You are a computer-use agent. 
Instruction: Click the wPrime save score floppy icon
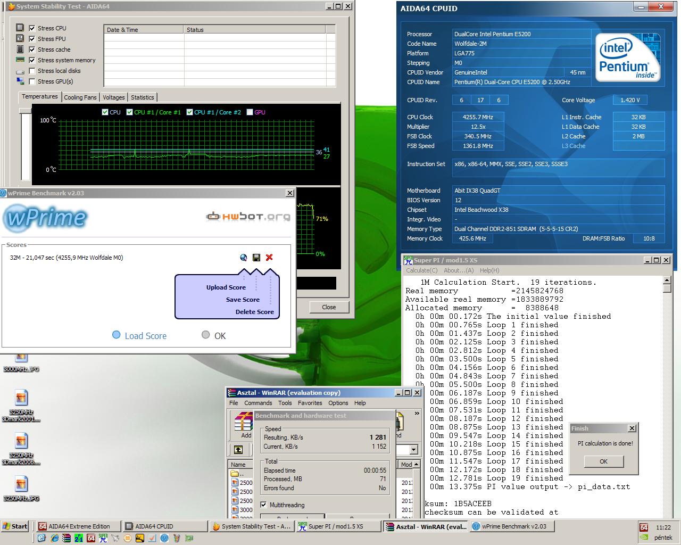click(x=256, y=258)
